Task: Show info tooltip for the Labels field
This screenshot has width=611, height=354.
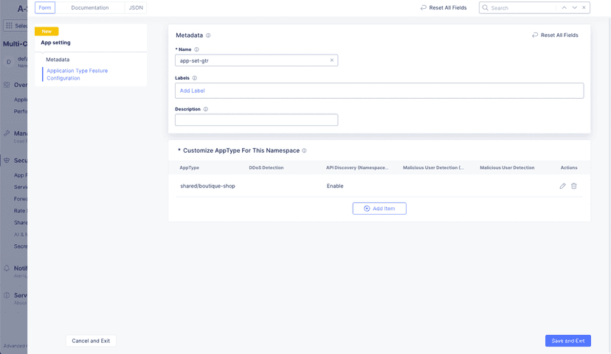Action: [195, 77]
